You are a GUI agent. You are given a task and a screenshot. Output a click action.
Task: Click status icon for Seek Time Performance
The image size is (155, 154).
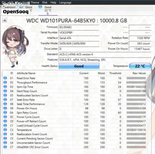[x=5, y=104]
